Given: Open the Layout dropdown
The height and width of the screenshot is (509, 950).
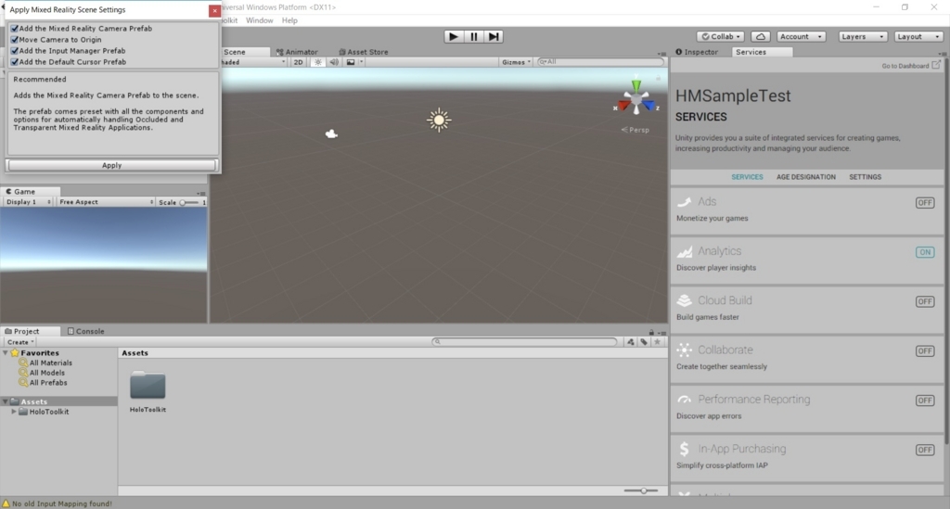Looking at the screenshot, I should [x=918, y=36].
